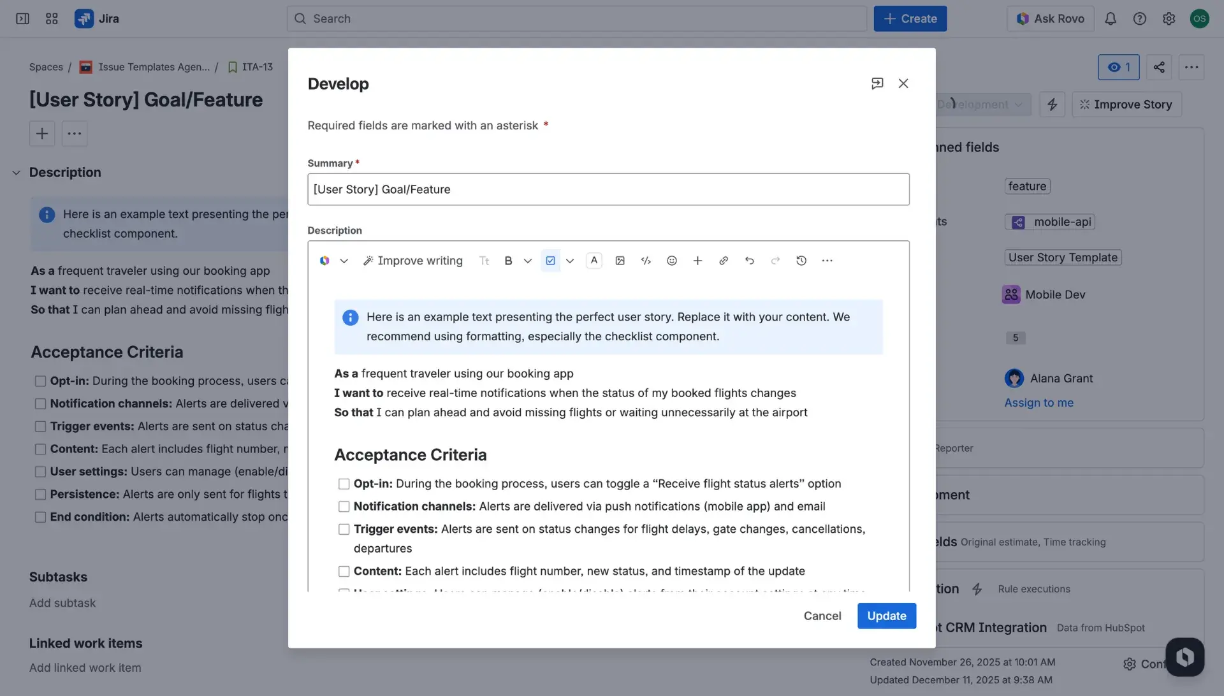Toggle bold formatting in the editor
Image resolution: width=1224 pixels, height=696 pixels.
[508, 260]
